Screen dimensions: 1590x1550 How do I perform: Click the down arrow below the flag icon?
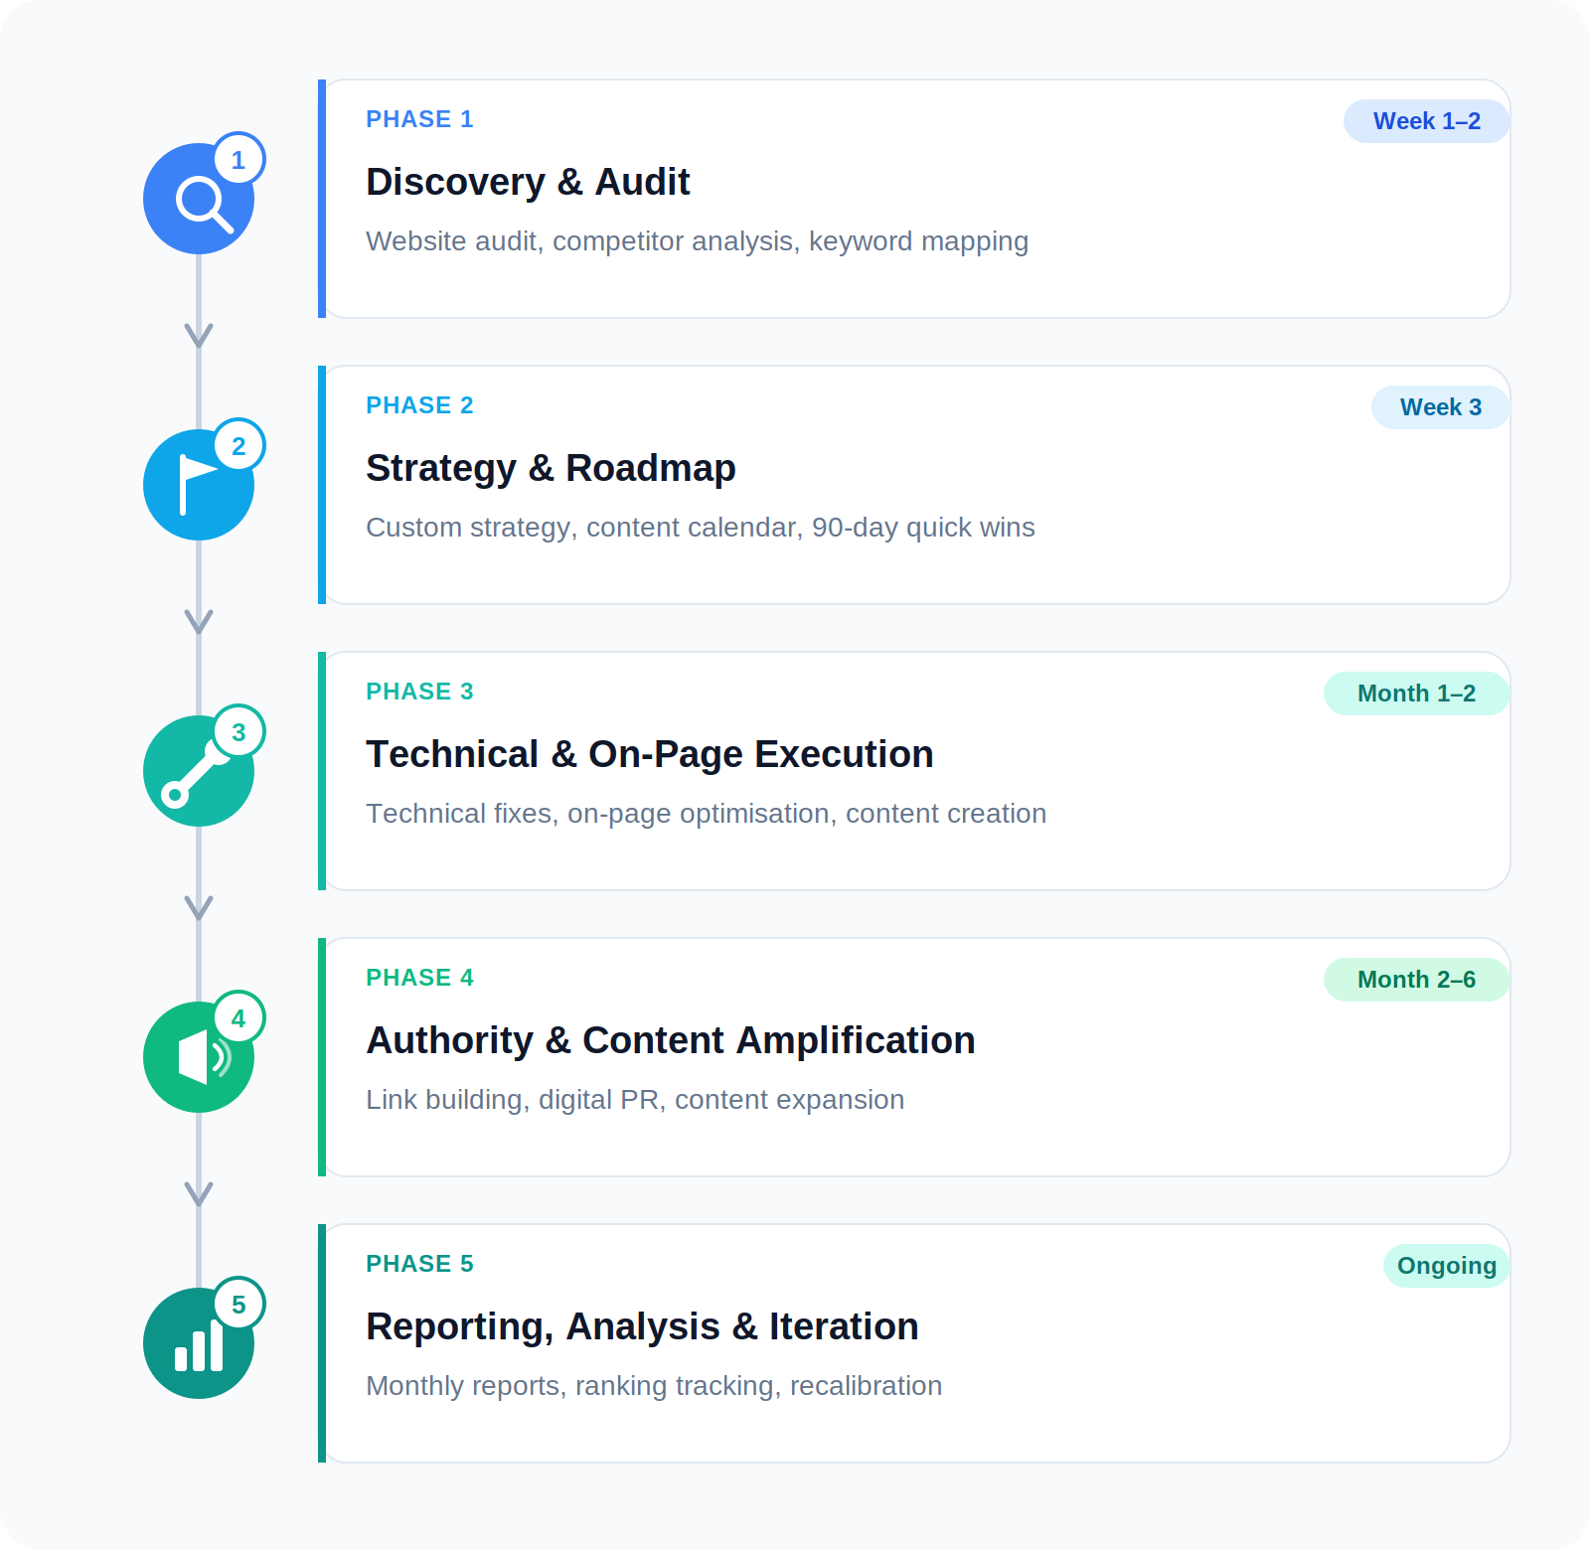[x=199, y=622]
